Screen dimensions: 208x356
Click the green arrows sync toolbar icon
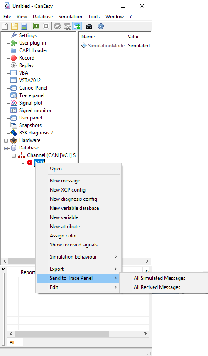pos(77,26)
